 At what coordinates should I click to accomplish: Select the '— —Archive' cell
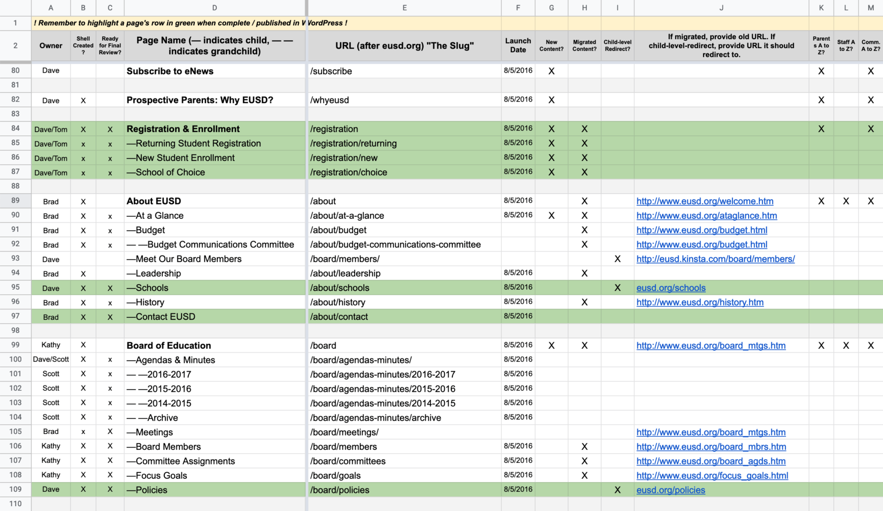point(214,418)
